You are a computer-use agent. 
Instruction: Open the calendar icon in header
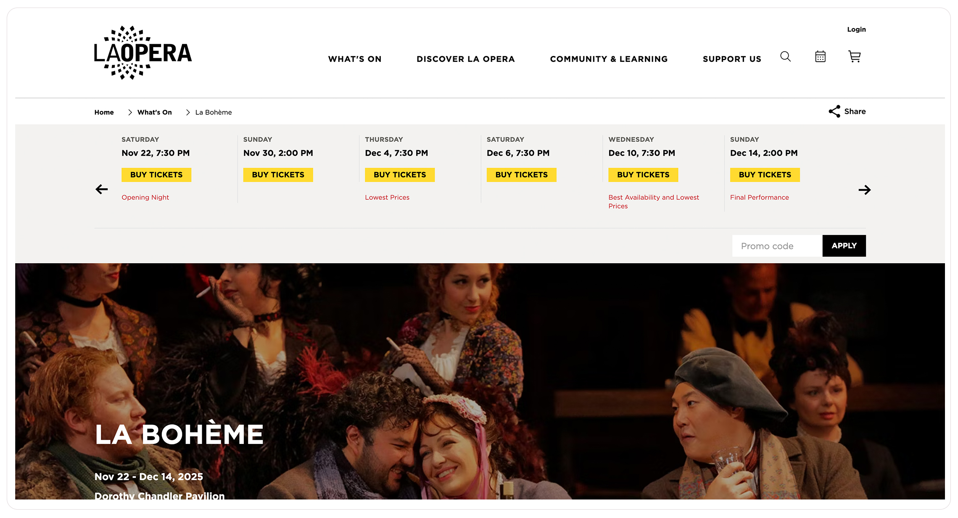pos(820,56)
